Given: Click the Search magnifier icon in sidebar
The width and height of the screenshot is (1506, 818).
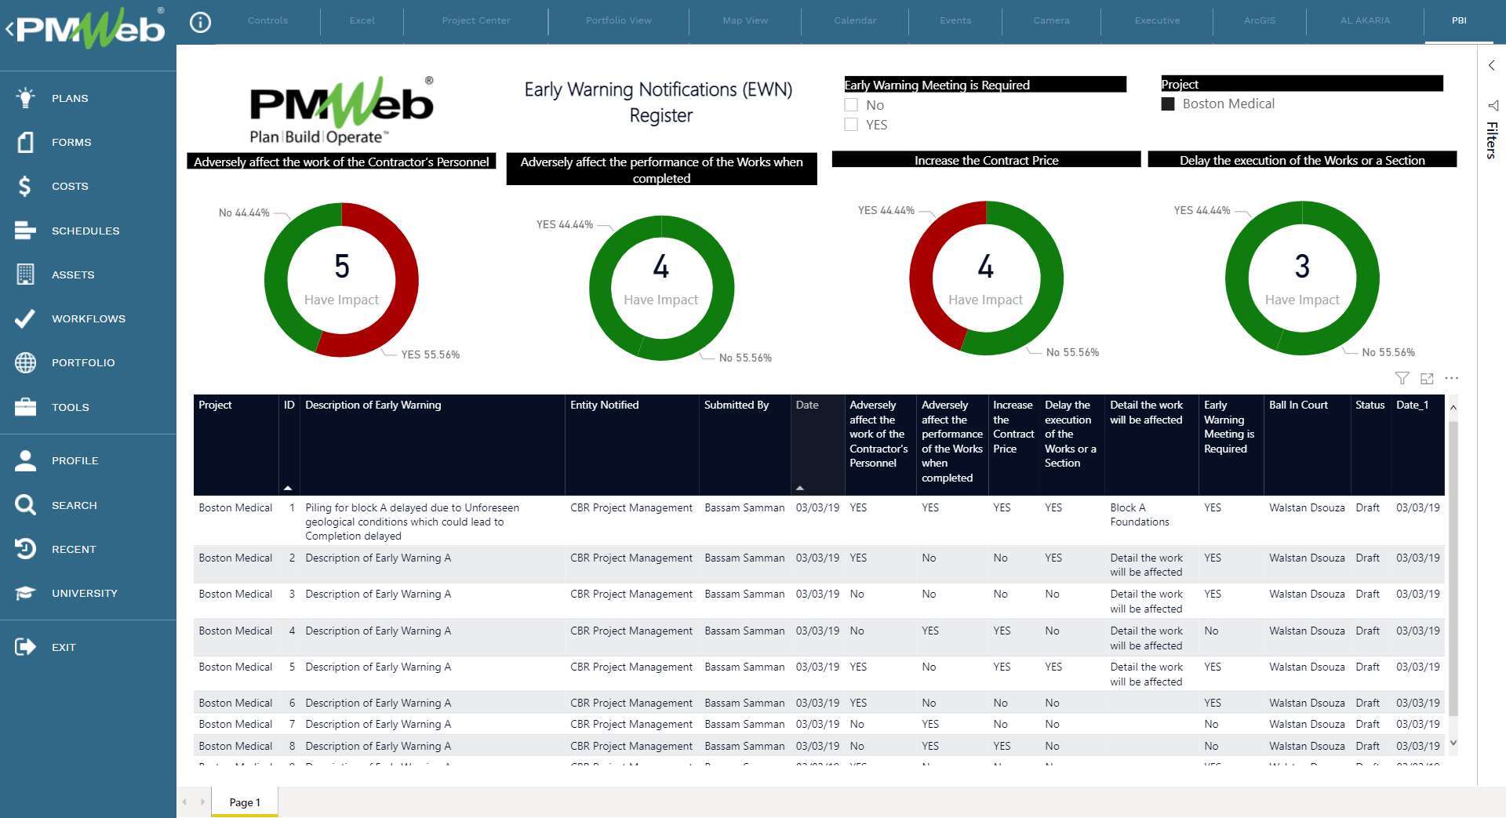Looking at the screenshot, I should click(25, 505).
